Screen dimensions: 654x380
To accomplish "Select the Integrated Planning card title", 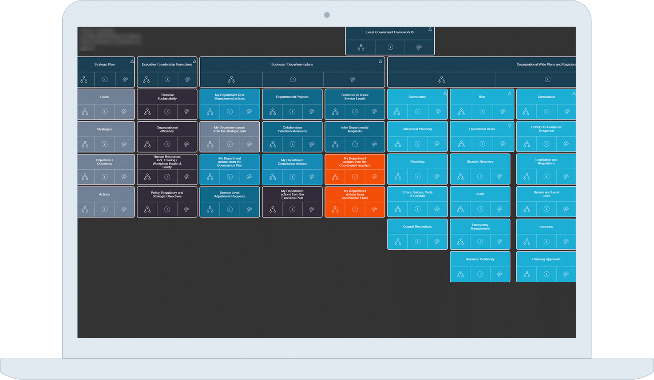I will click(x=417, y=129).
